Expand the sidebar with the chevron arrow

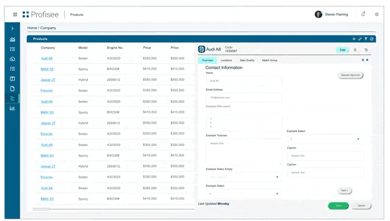(12, 28)
